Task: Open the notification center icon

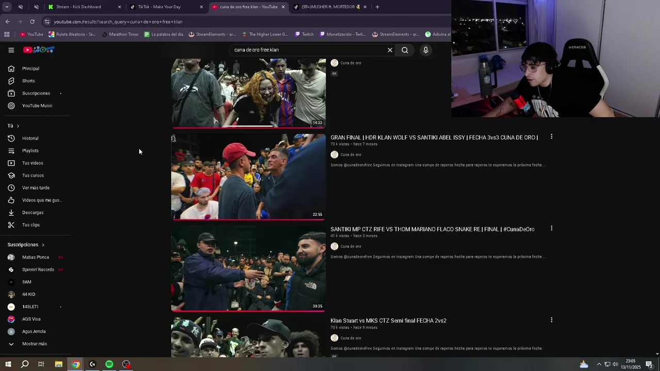Action: [649, 364]
